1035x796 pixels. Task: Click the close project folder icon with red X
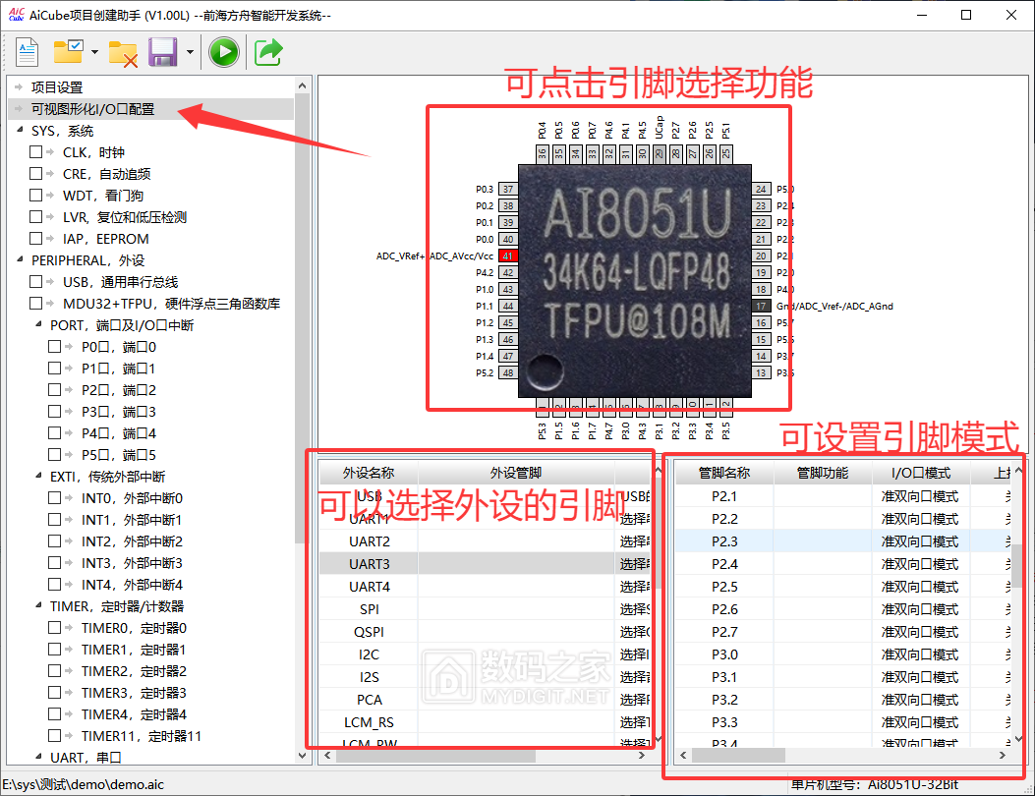point(123,52)
